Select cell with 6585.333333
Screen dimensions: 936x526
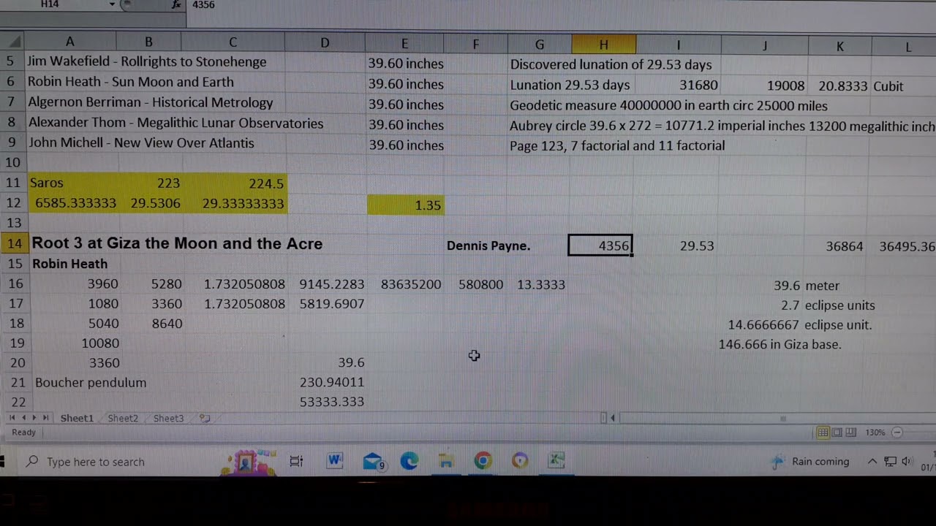pos(71,203)
